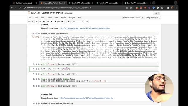Image resolution: width=188 pixels, height=106 pixels.
Task: Open the Widgets menu
Action: point(72,18)
